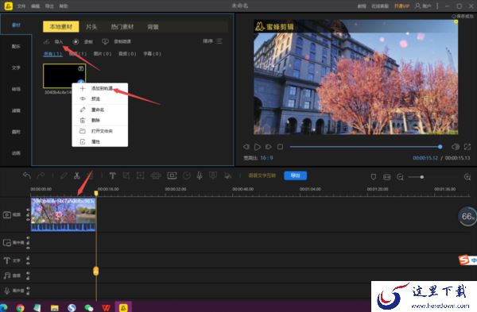477x312 pixels.
Task: Play the preview video
Action: coord(258,147)
